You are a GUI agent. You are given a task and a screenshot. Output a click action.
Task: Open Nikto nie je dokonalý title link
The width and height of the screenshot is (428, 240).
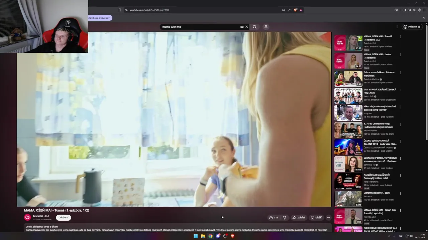pos(380,108)
